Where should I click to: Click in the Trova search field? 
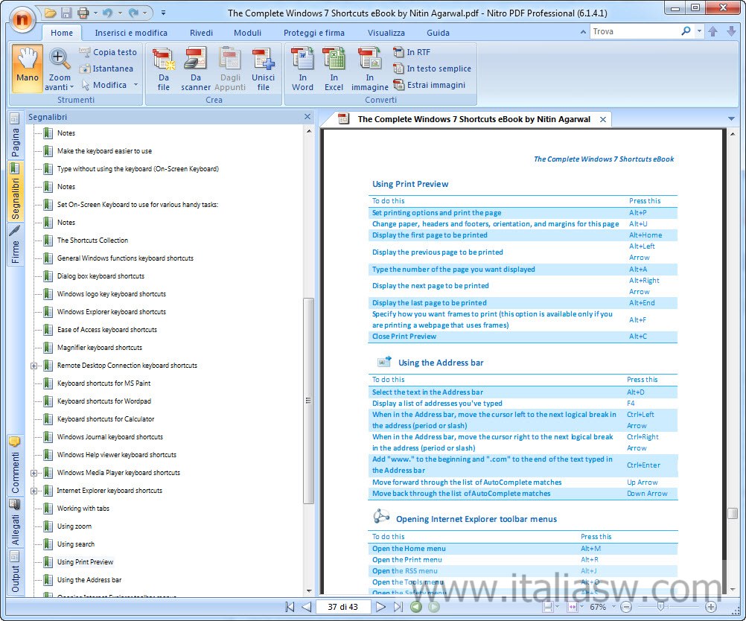[x=634, y=31]
